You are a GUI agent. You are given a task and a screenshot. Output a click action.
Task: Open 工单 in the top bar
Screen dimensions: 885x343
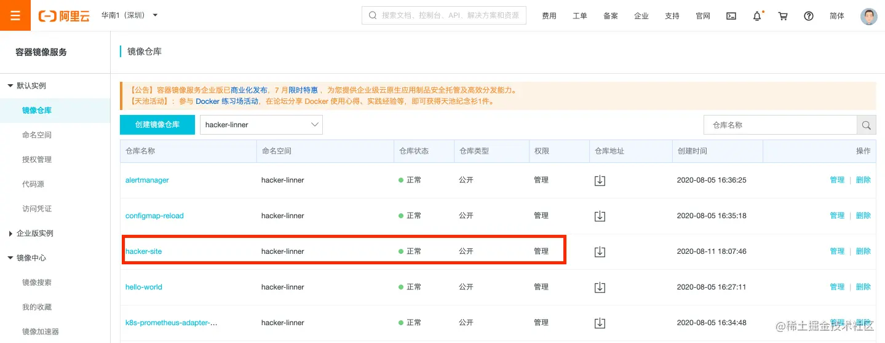pyautogui.click(x=580, y=16)
